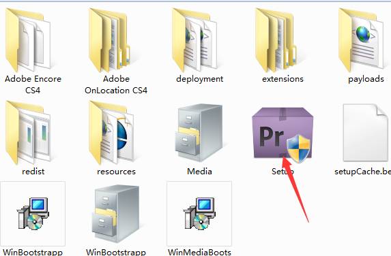Screen dimensions: 391x256
Task: Click the payloads folder icon
Action: 361,39
